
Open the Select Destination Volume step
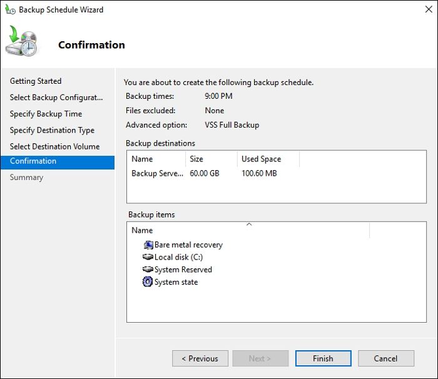pos(54,146)
